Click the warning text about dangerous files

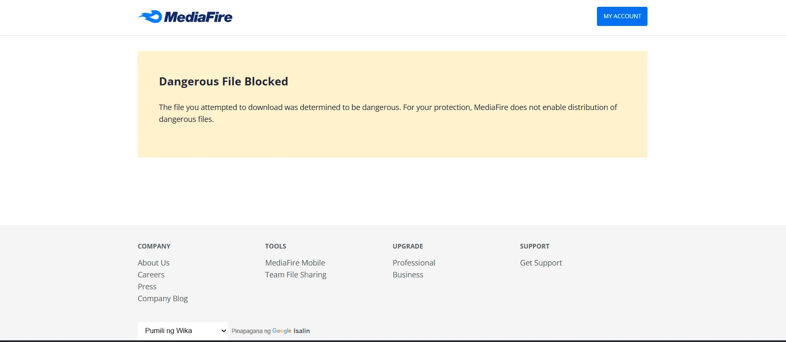pos(388,113)
